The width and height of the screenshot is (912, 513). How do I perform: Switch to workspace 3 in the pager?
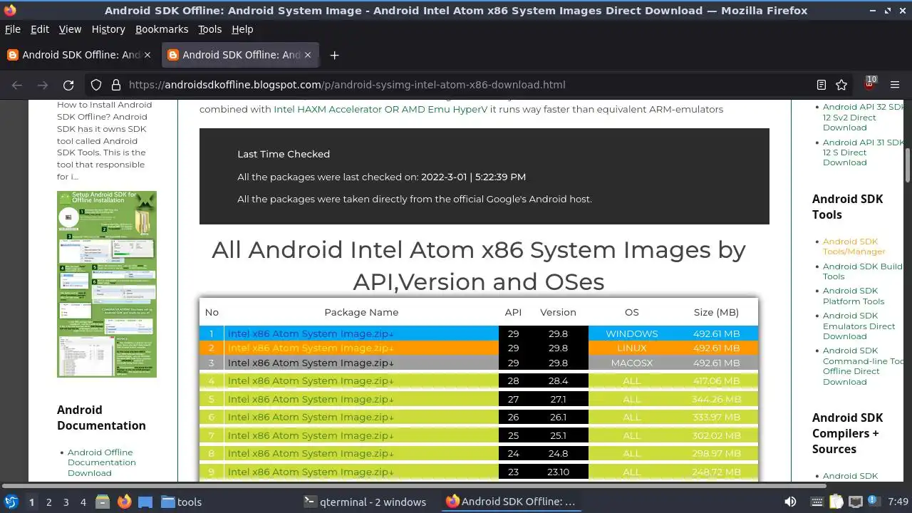point(66,502)
